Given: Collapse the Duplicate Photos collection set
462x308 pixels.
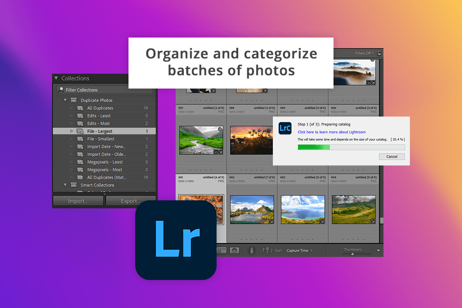Looking at the screenshot, I should pos(65,100).
